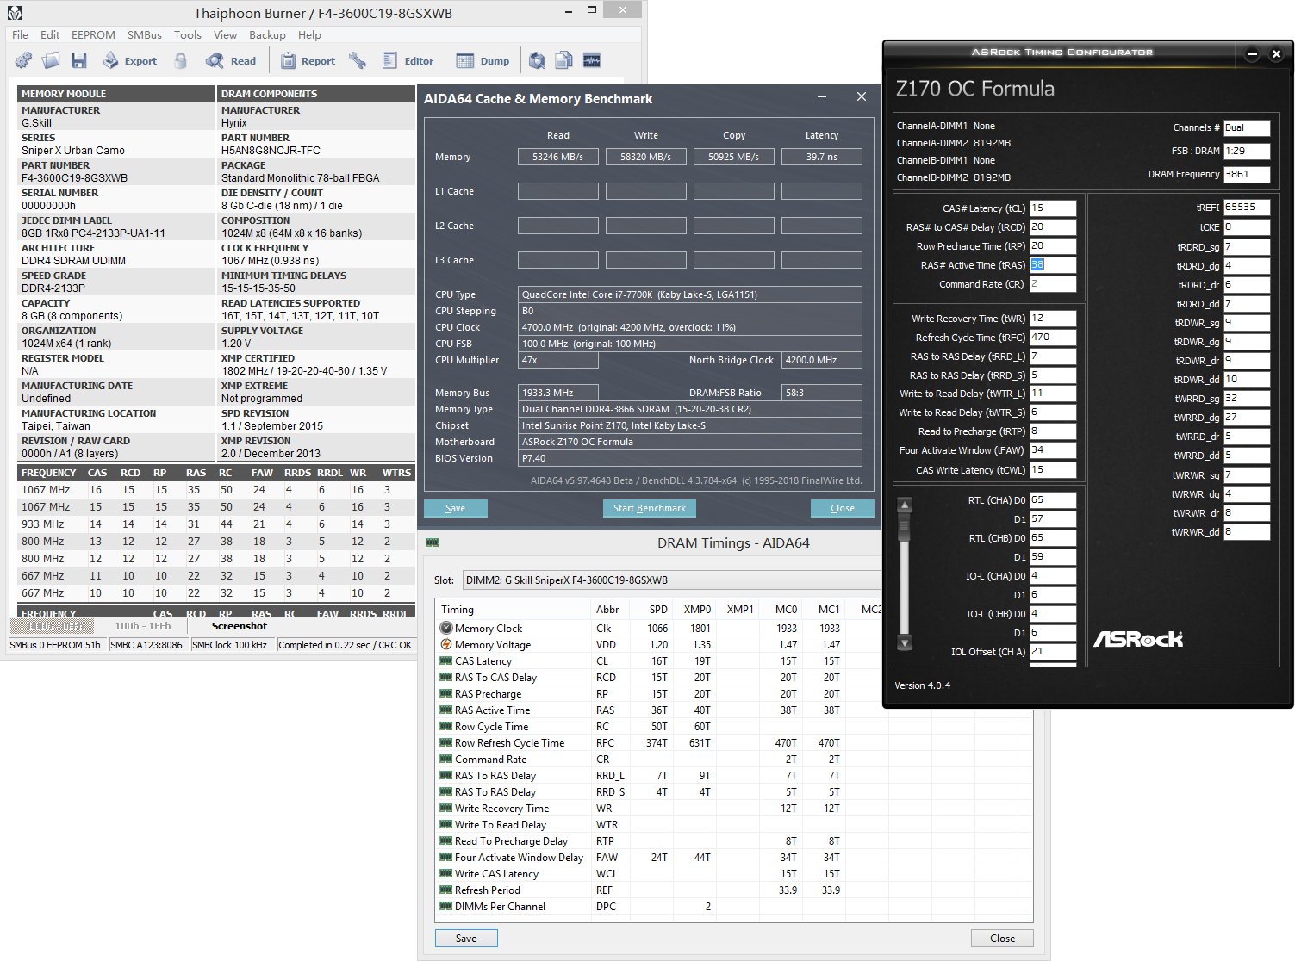1295x961 pixels.
Task: Click the wrench tool icon
Action: pyautogui.click(x=358, y=60)
